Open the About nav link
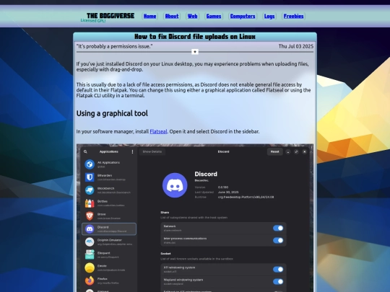Viewport: 390px width, 292px height. click(x=172, y=16)
